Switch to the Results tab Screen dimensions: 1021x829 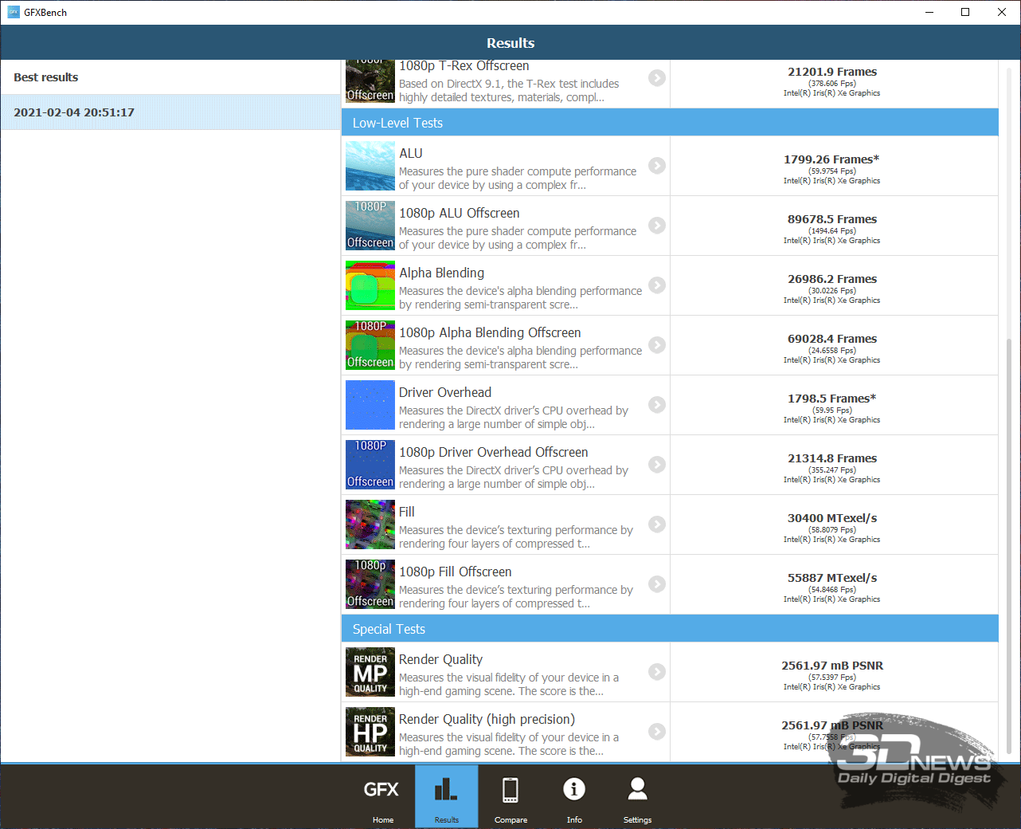[x=446, y=796]
